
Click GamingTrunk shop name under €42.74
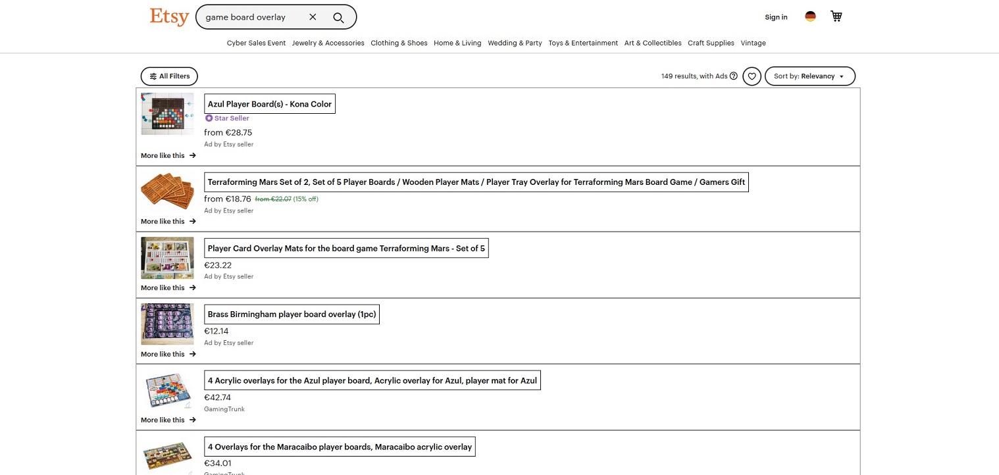pyautogui.click(x=224, y=409)
